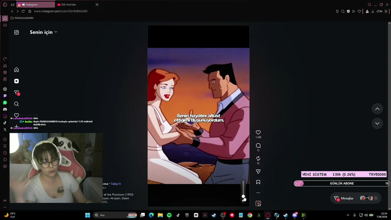Open Instagram direct messages with 5 badge
This screenshot has width=391, height=220.
17,93
